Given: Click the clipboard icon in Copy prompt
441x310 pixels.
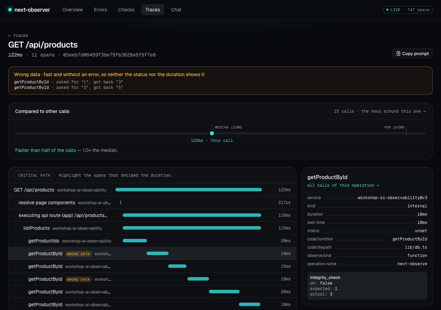Looking at the screenshot, I should point(399,53).
